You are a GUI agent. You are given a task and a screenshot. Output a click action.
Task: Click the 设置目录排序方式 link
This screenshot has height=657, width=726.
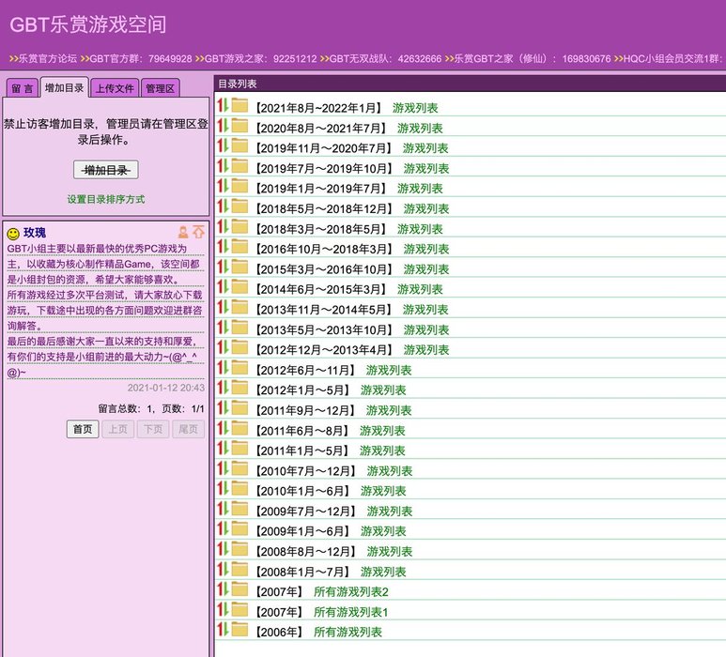[106, 200]
